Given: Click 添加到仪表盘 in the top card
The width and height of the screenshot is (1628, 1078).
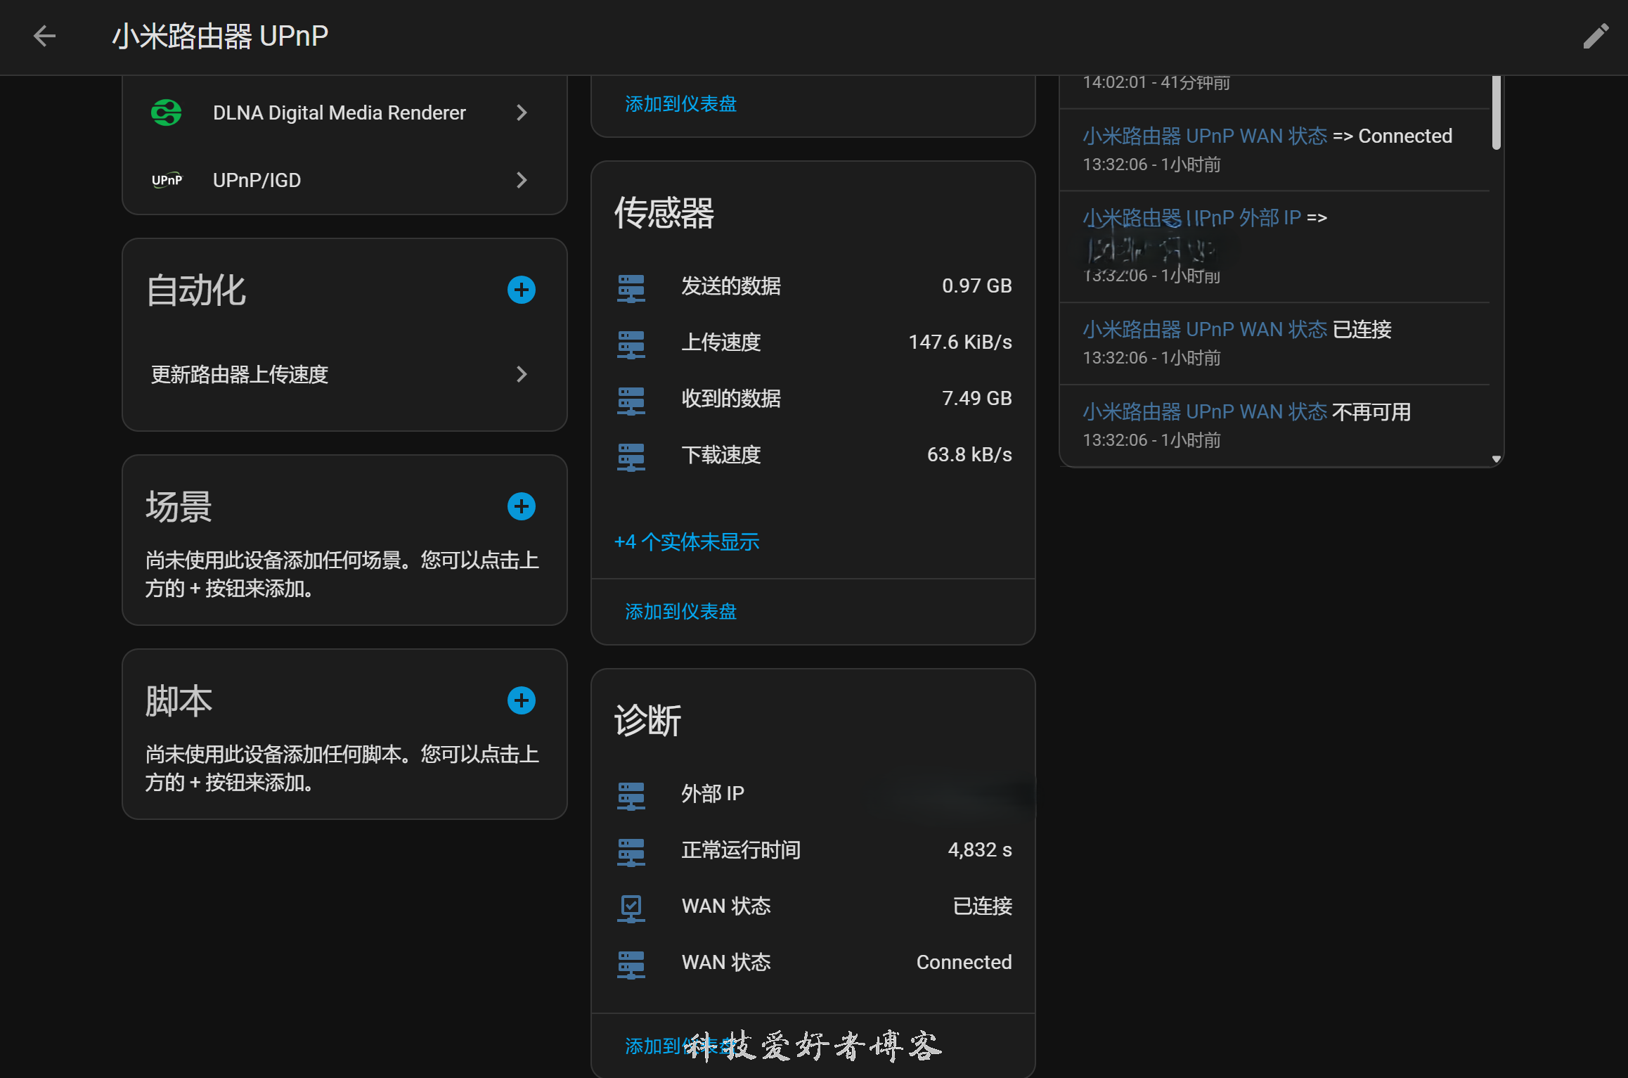Looking at the screenshot, I should [680, 104].
